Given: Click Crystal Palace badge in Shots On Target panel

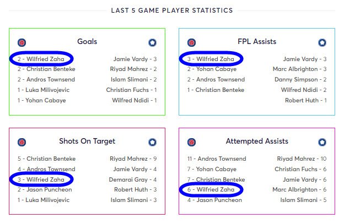Looking at the screenshot, I should pos(21,142).
